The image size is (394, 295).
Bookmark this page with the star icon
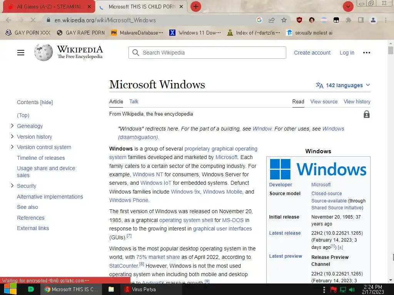pyautogui.click(x=284, y=20)
